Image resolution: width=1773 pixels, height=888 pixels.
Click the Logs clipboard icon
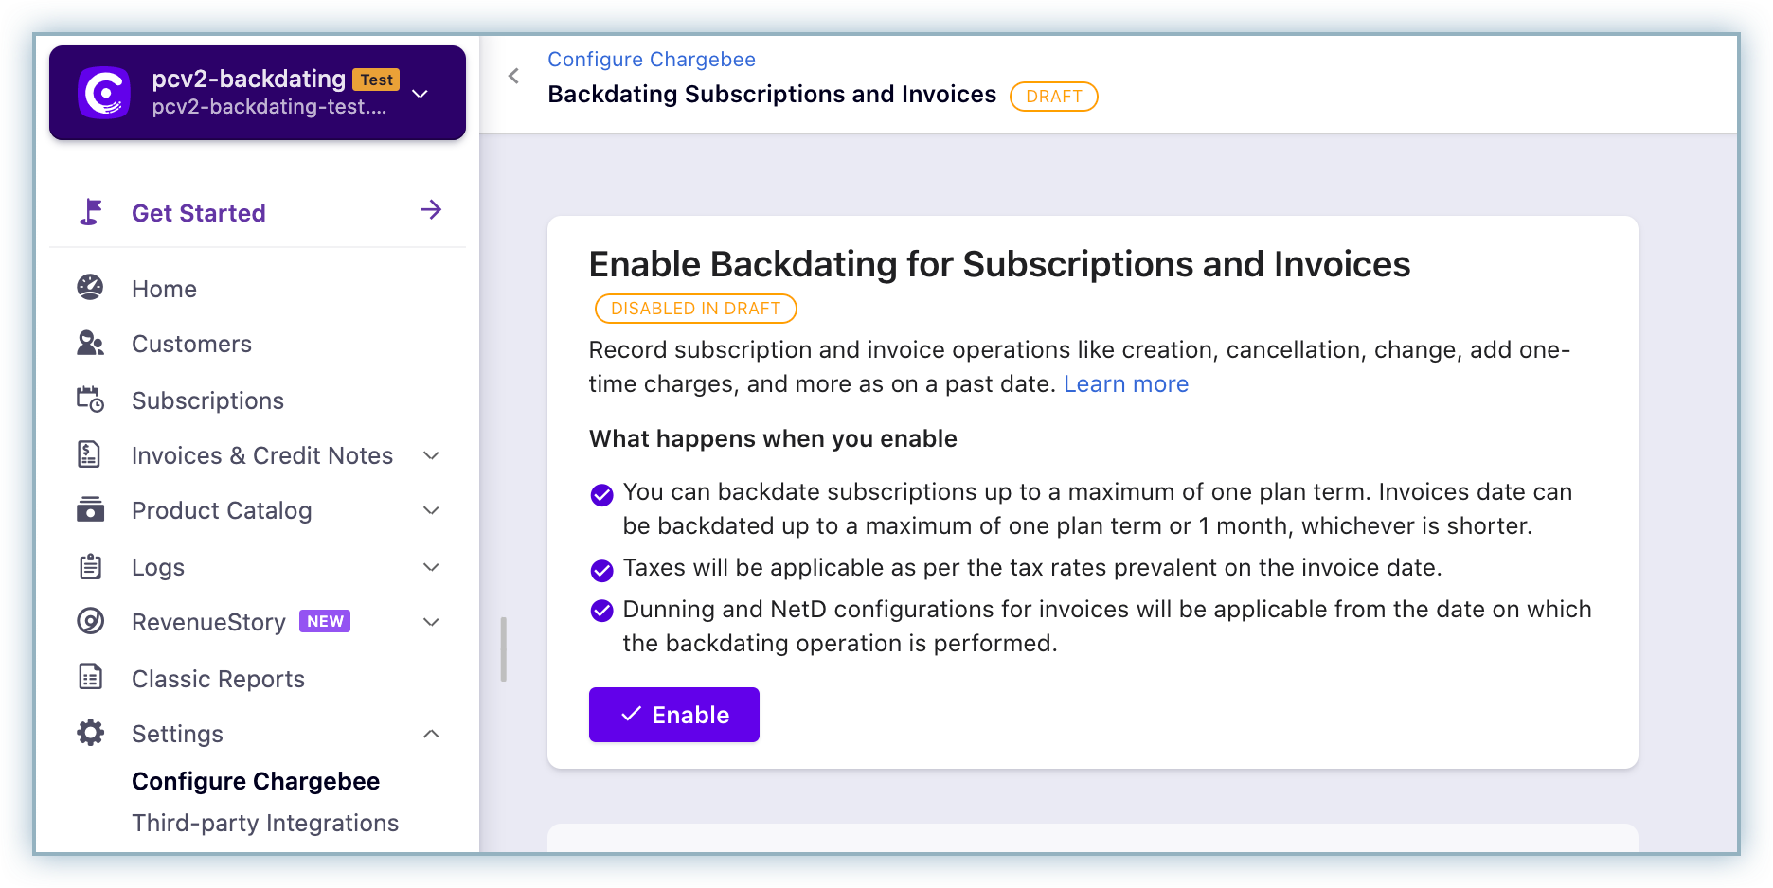pyautogui.click(x=90, y=566)
